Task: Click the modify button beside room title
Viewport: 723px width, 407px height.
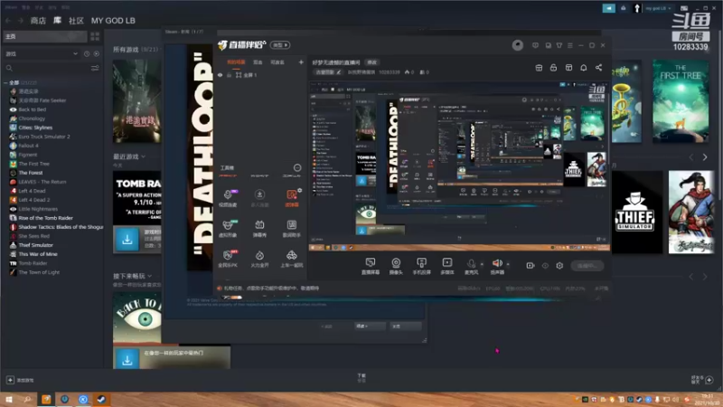Action: 371,62
